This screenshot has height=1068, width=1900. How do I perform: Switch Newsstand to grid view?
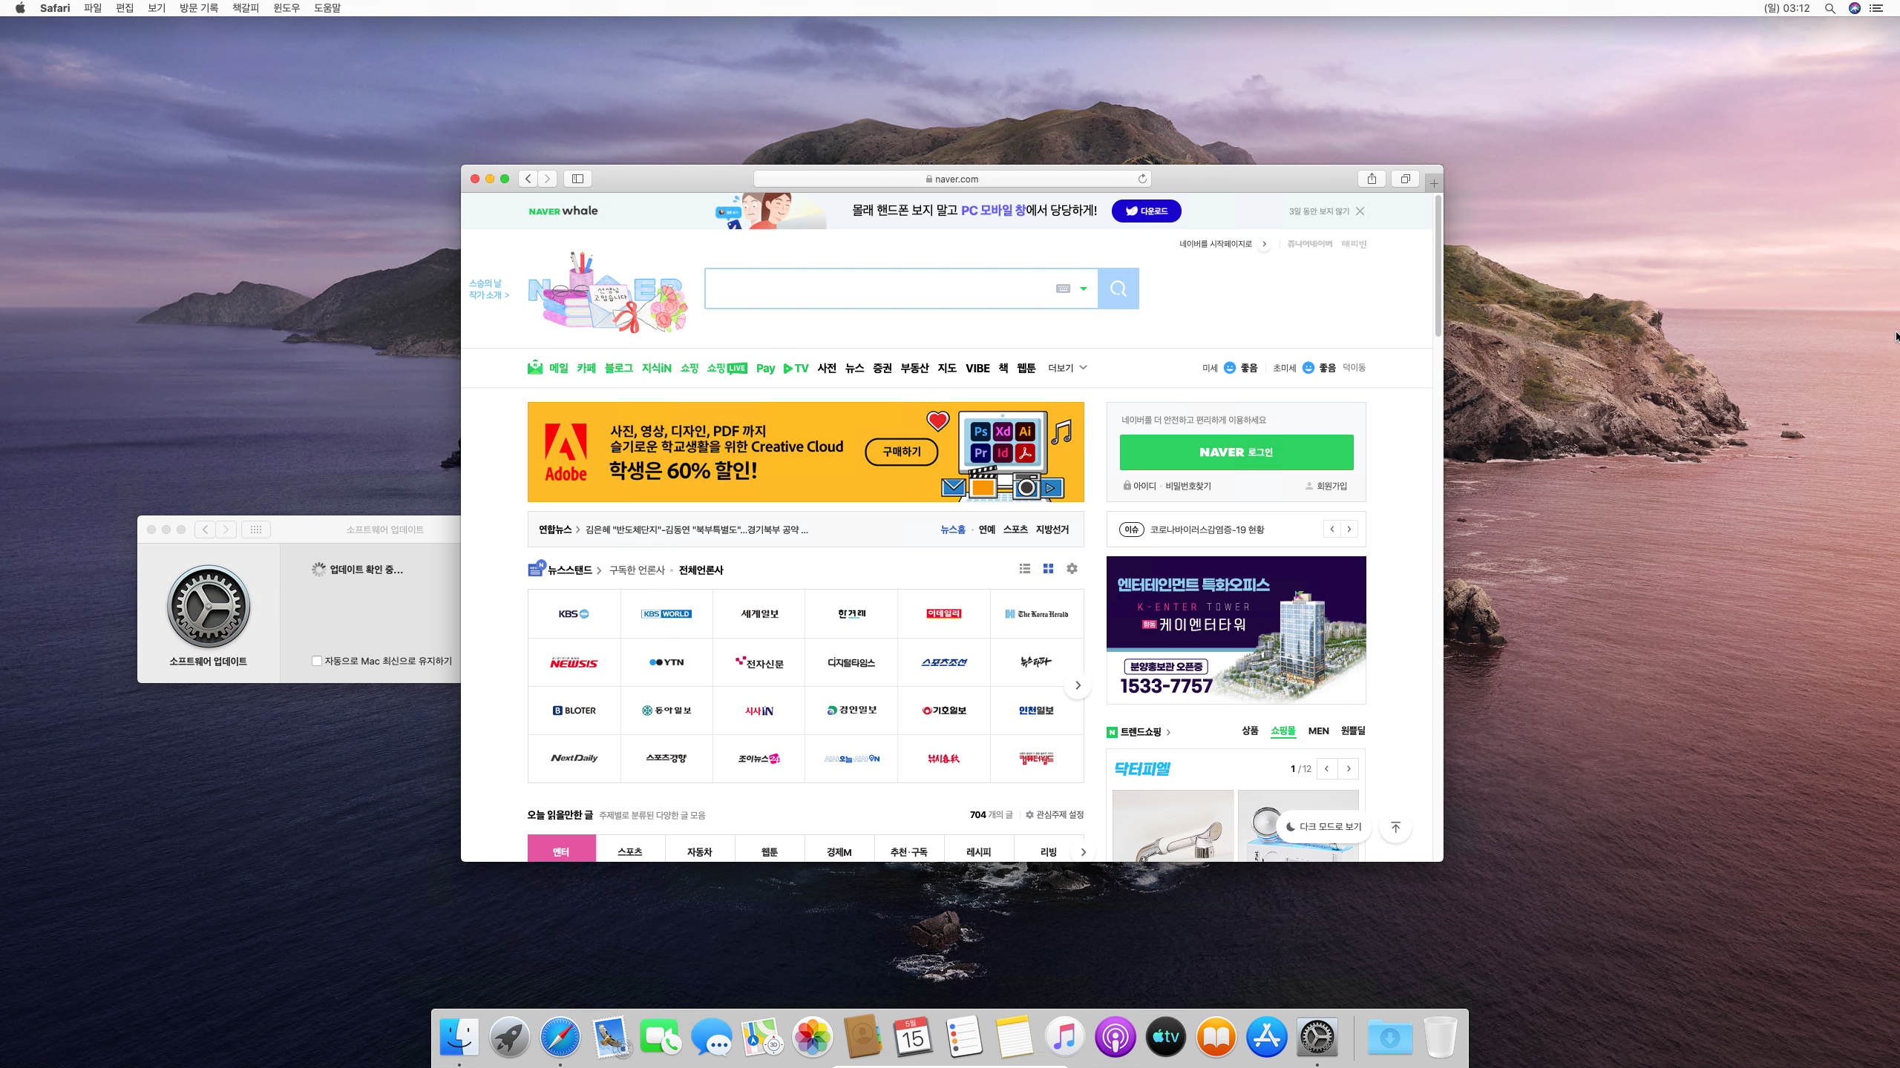(1048, 569)
